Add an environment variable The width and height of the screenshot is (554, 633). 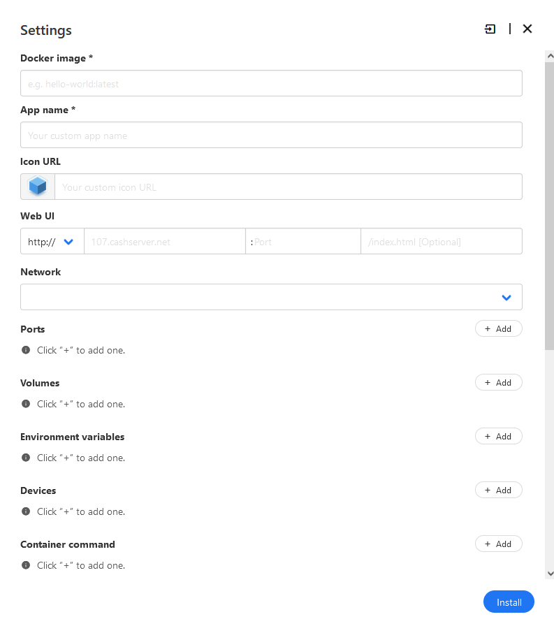(x=498, y=437)
